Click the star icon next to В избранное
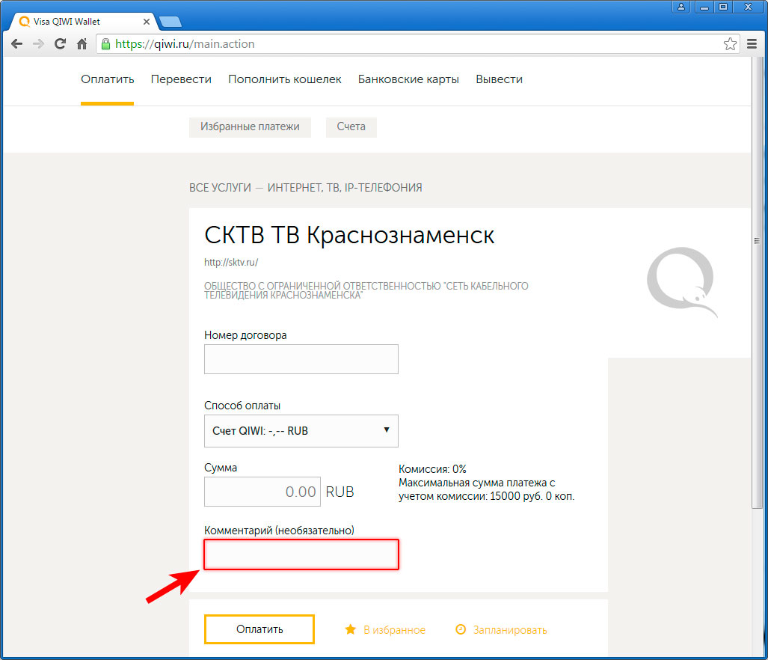 [350, 629]
